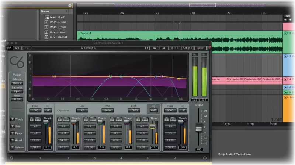Solo band 1 with its S button (Freq 1000)
The image size is (295, 165).
[31, 119]
